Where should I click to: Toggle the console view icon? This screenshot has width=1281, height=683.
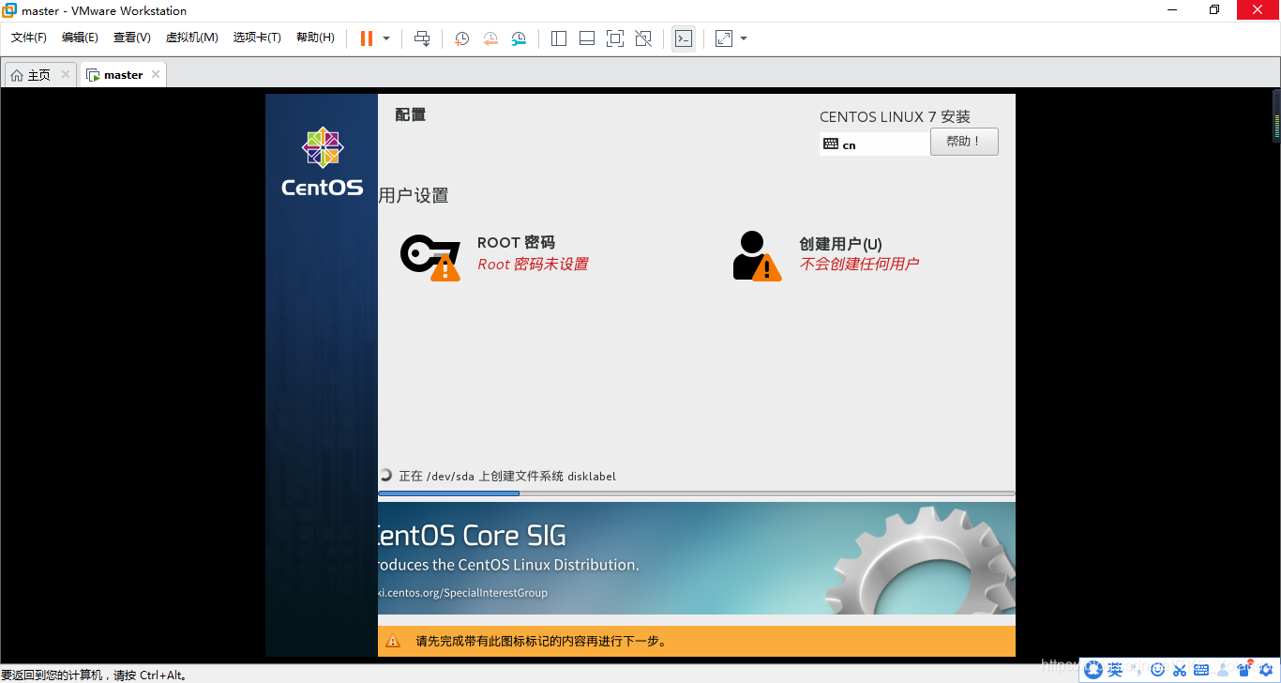[684, 38]
